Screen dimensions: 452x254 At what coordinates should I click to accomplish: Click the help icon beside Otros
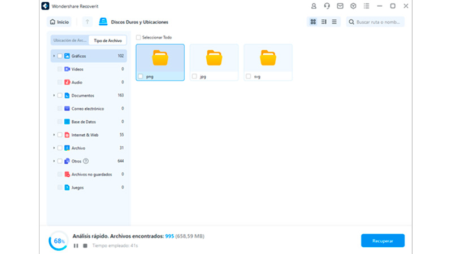click(86, 161)
